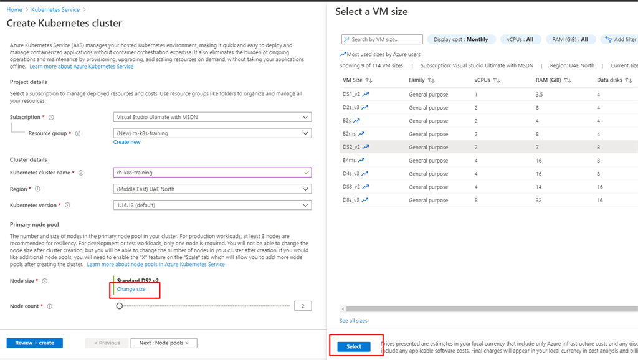The width and height of the screenshot is (638, 360).
Task: Click the blue Select button
Action: click(x=354, y=346)
